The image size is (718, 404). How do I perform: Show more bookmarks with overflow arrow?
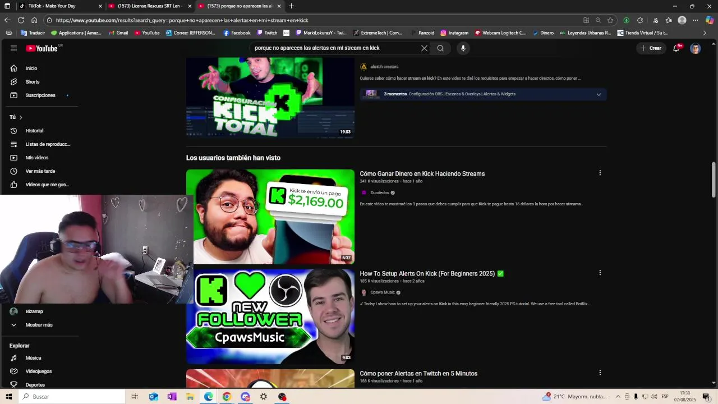(705, 33)
